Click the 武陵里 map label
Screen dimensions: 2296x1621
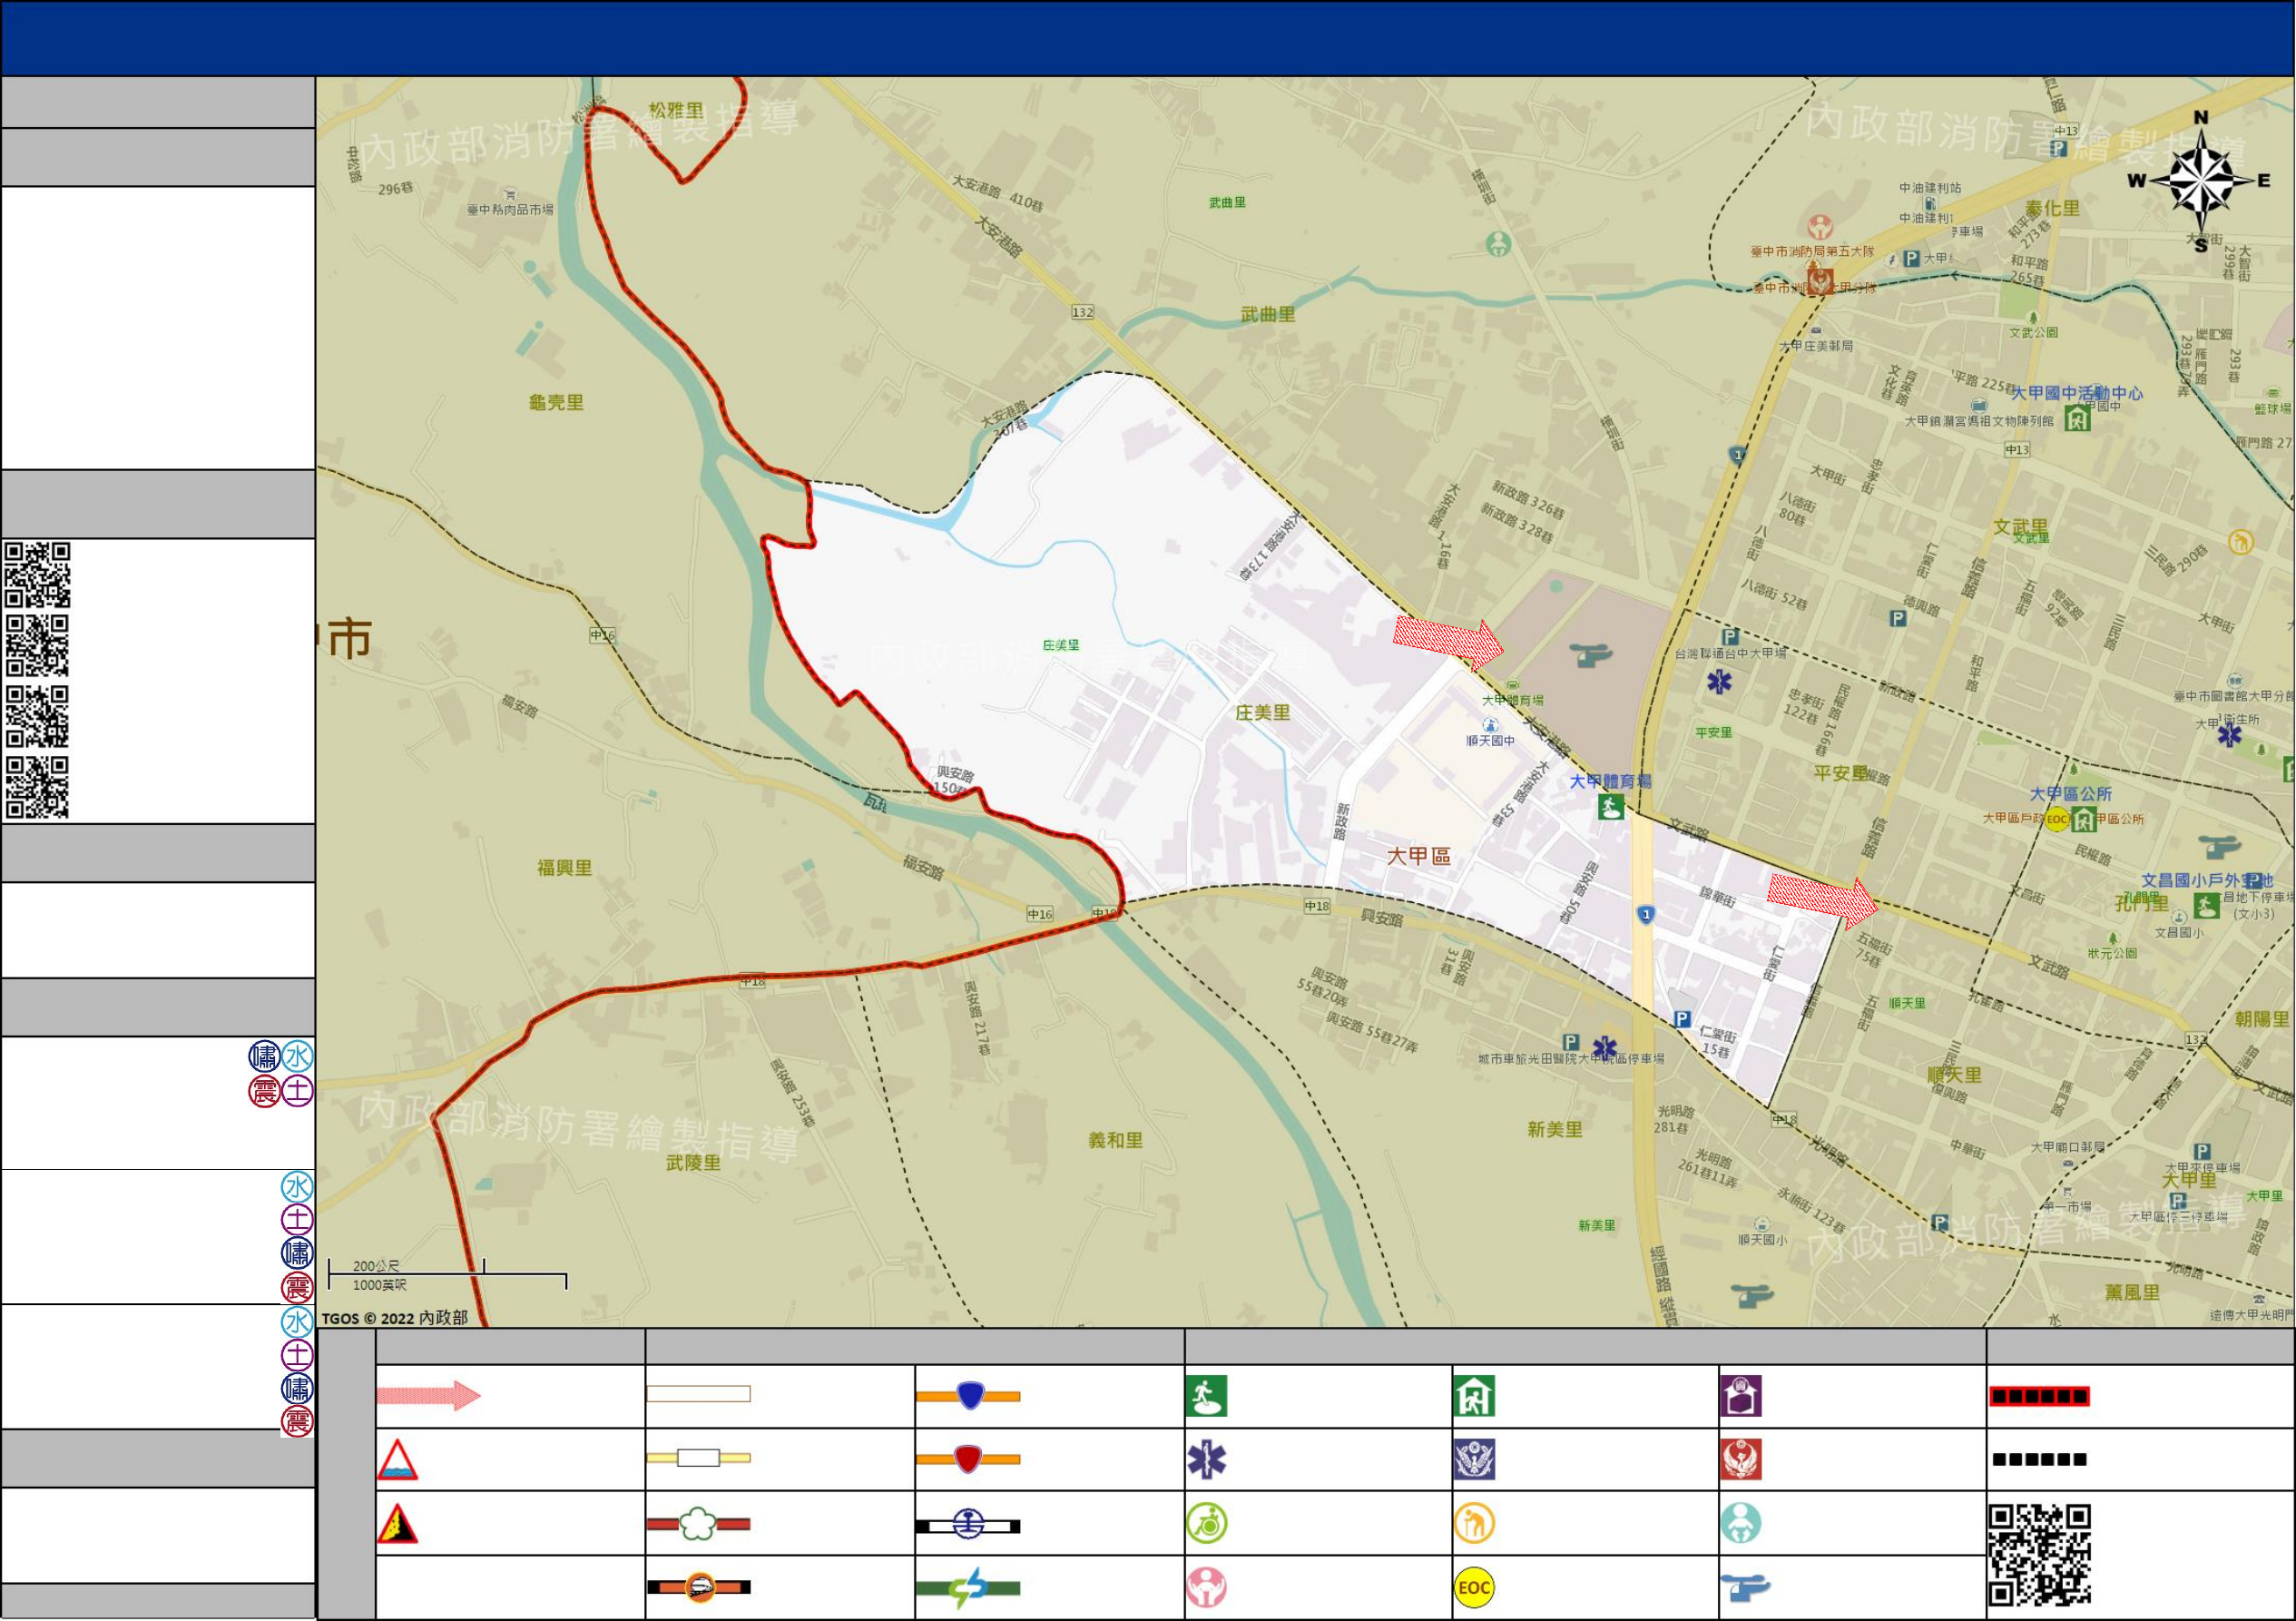(693, 1162)
